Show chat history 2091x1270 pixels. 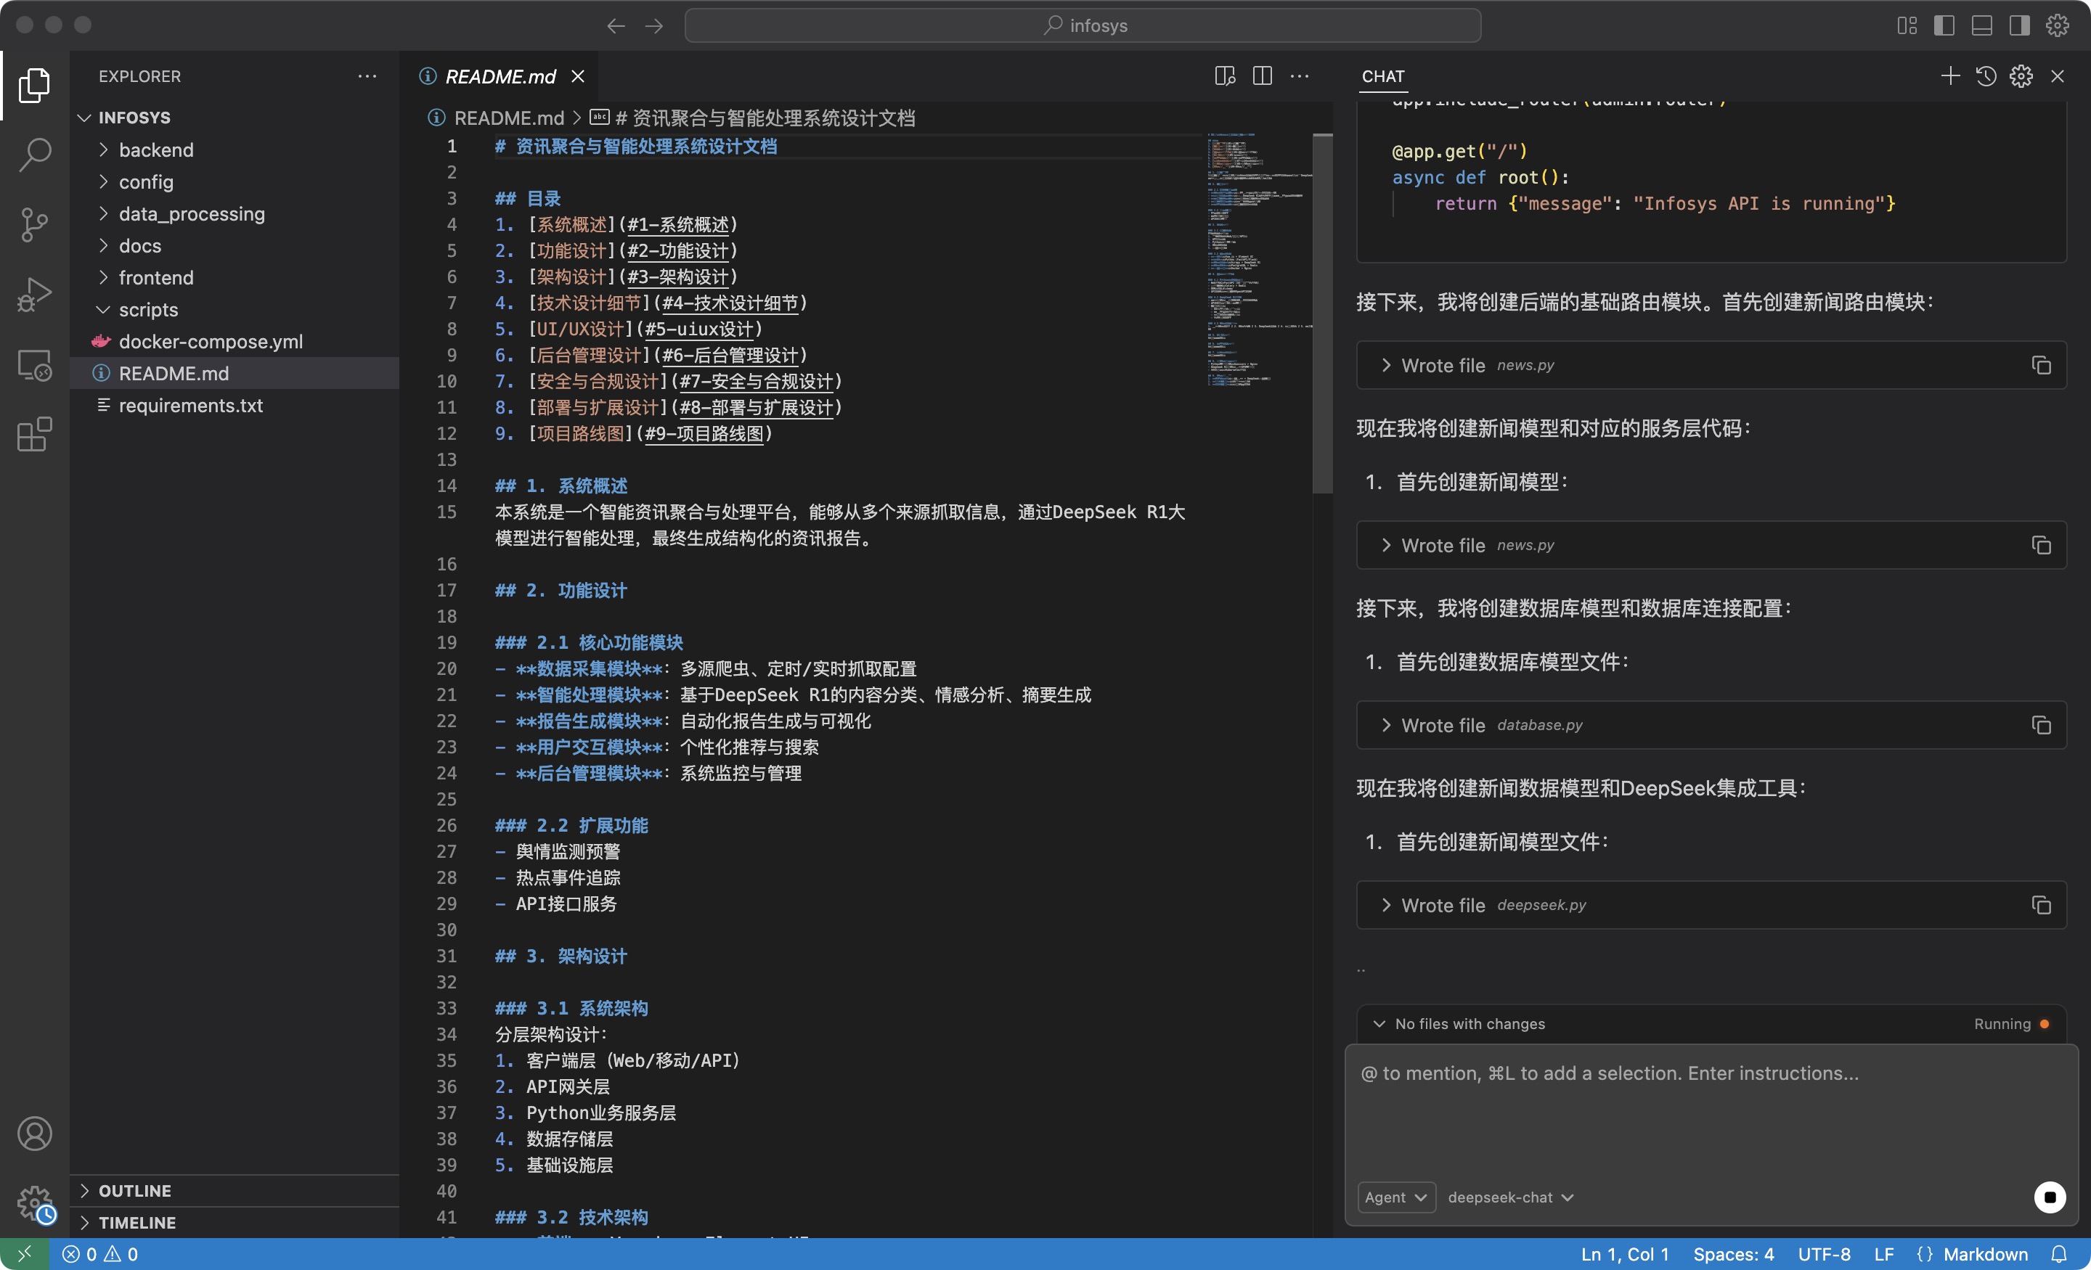1986,76
